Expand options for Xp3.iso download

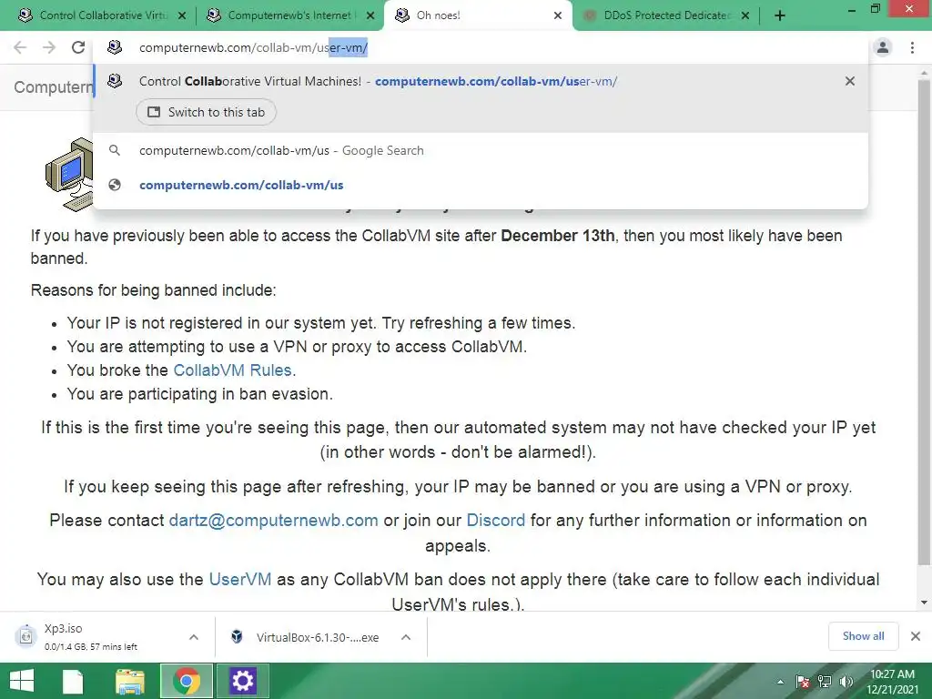(194, 637)
